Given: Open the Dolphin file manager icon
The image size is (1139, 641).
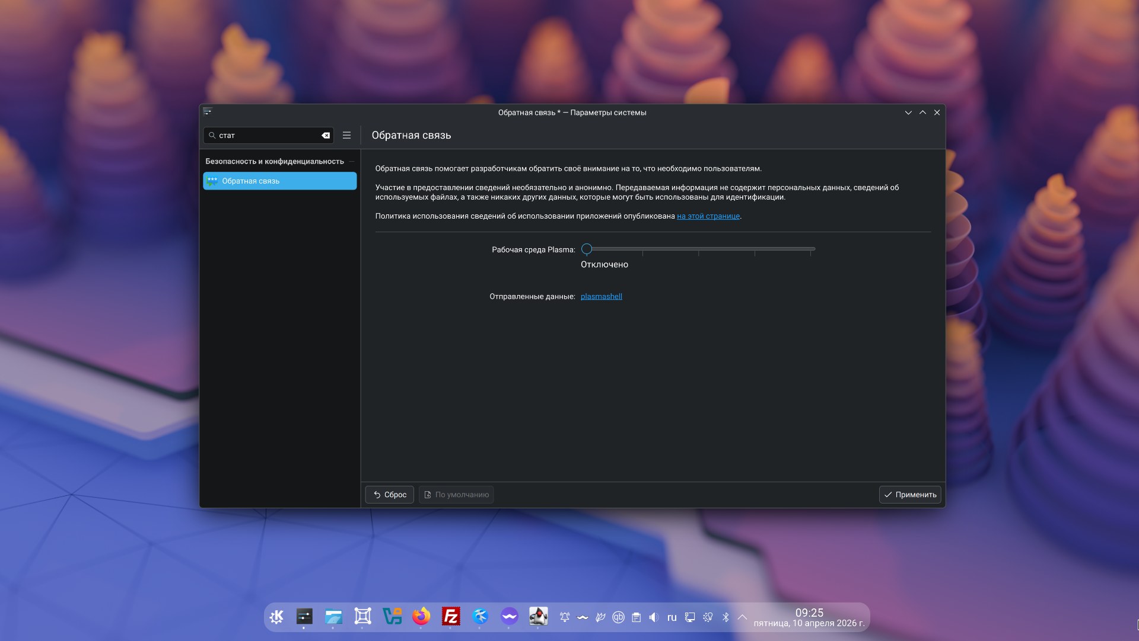Looking at the screenshot, I should coord(333,617).
